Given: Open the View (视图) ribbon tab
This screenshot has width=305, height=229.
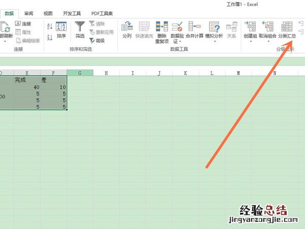Looking at the screenshot, I should (x=48, y=13).
